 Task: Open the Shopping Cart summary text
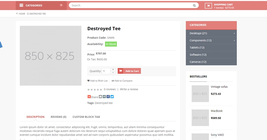(x=224, y=6)
